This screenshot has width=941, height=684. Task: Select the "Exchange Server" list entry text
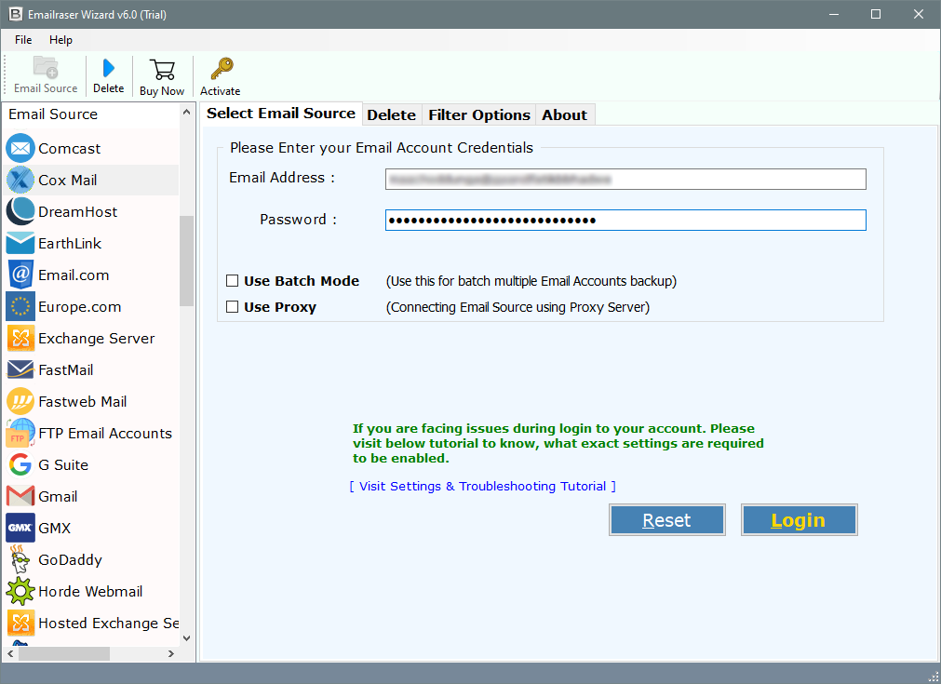[x=97, y=339]
